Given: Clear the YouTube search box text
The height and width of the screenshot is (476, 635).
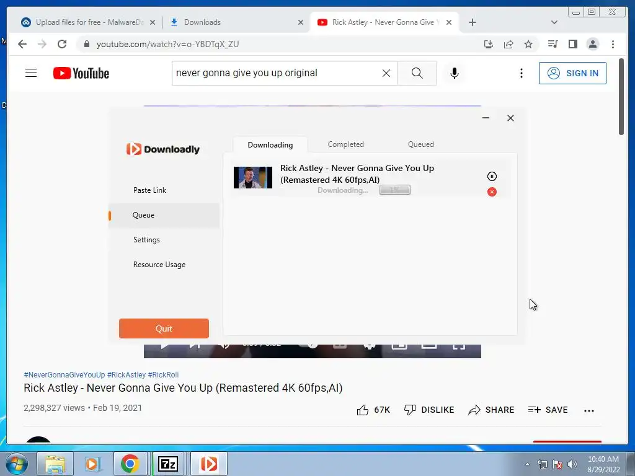Looking at the screenshot, I should (386, 73).
